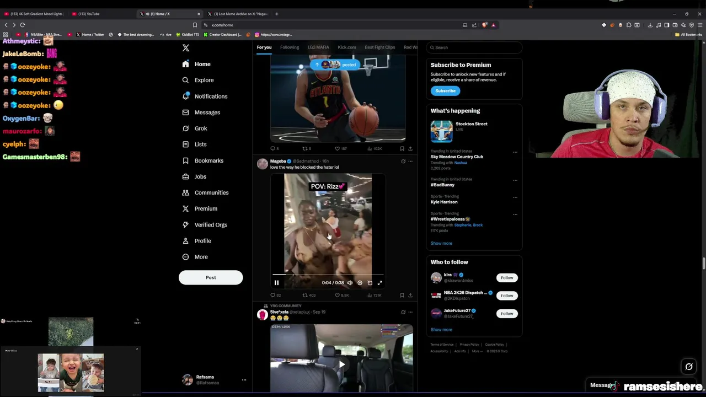This screenshot has width=706, height=397.
Task: Open options for #BadBunny trend
Action: click(x=515, y=180)
